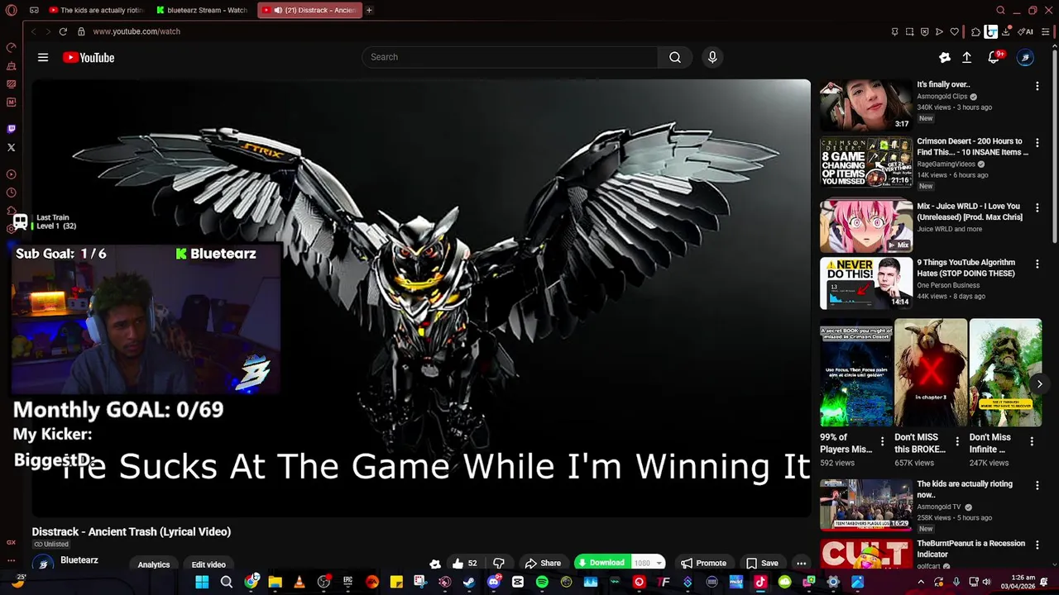
Task: Click the ad blocker shield icon
Action: 924,31
